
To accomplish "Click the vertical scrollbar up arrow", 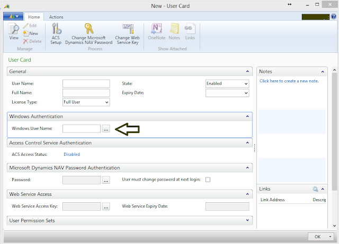I will 334,70.
